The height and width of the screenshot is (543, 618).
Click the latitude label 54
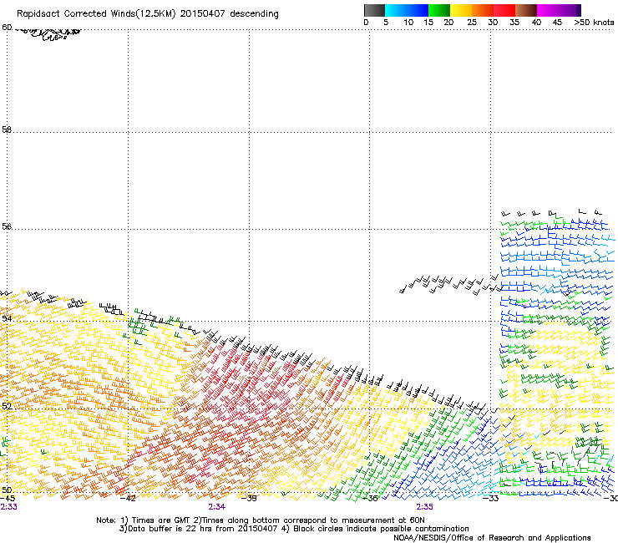7,318
